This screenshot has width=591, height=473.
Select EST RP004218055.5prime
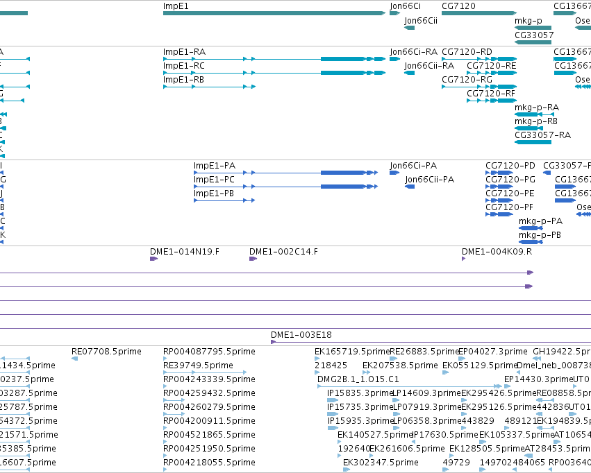(165, 470)
